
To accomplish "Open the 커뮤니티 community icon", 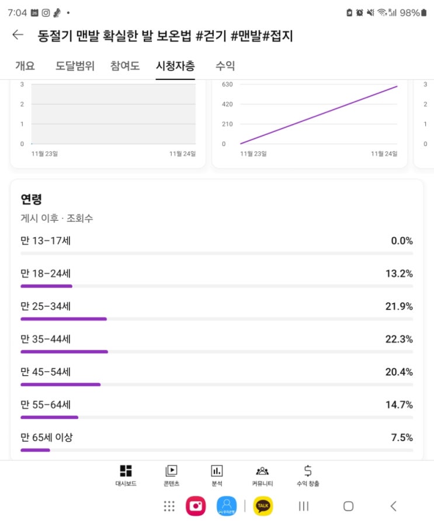I will [262, 474].
